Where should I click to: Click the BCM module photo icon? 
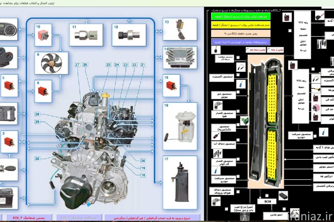tap(283, 195)
